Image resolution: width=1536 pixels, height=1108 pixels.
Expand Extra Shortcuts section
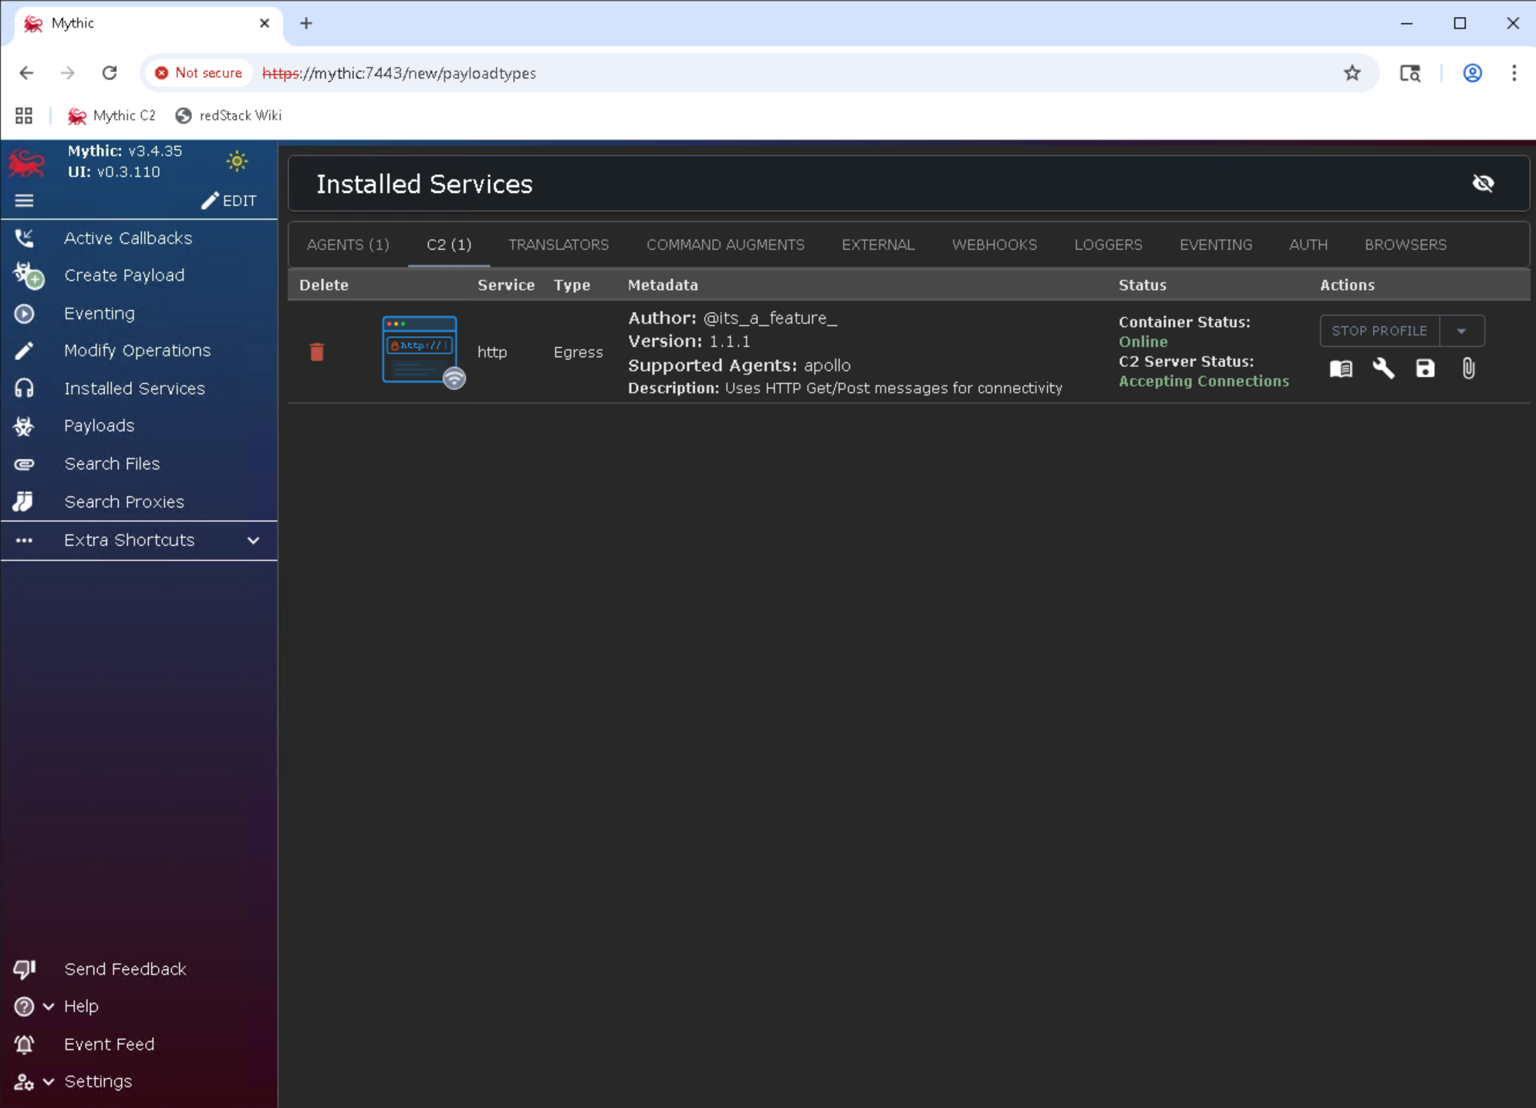point(139,541)
